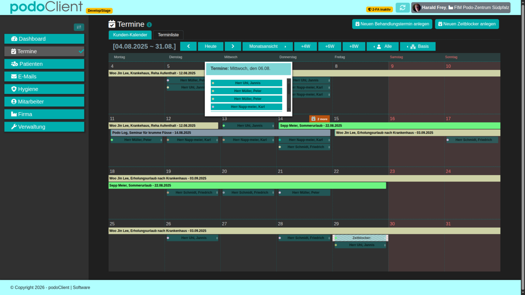Click the sidebar collapse arrows icon
This screenshot has width=525, height=295.
(79, 27)
